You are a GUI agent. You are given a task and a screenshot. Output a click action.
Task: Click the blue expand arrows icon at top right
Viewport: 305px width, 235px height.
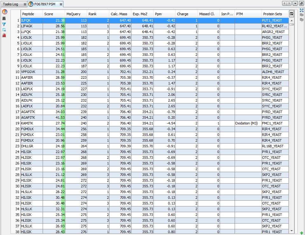[x=301, y=10]
